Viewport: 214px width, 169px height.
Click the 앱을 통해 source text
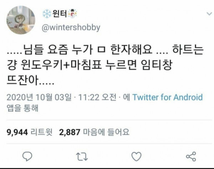click(x=22, y=108)
